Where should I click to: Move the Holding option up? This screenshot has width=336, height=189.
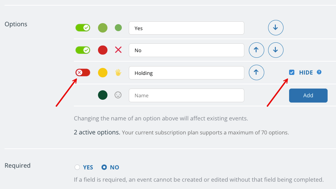click(256, 72)
